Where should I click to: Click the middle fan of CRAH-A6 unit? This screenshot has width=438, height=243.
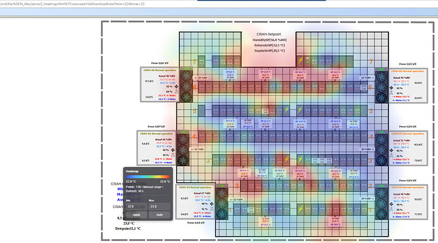coord(187,86)
